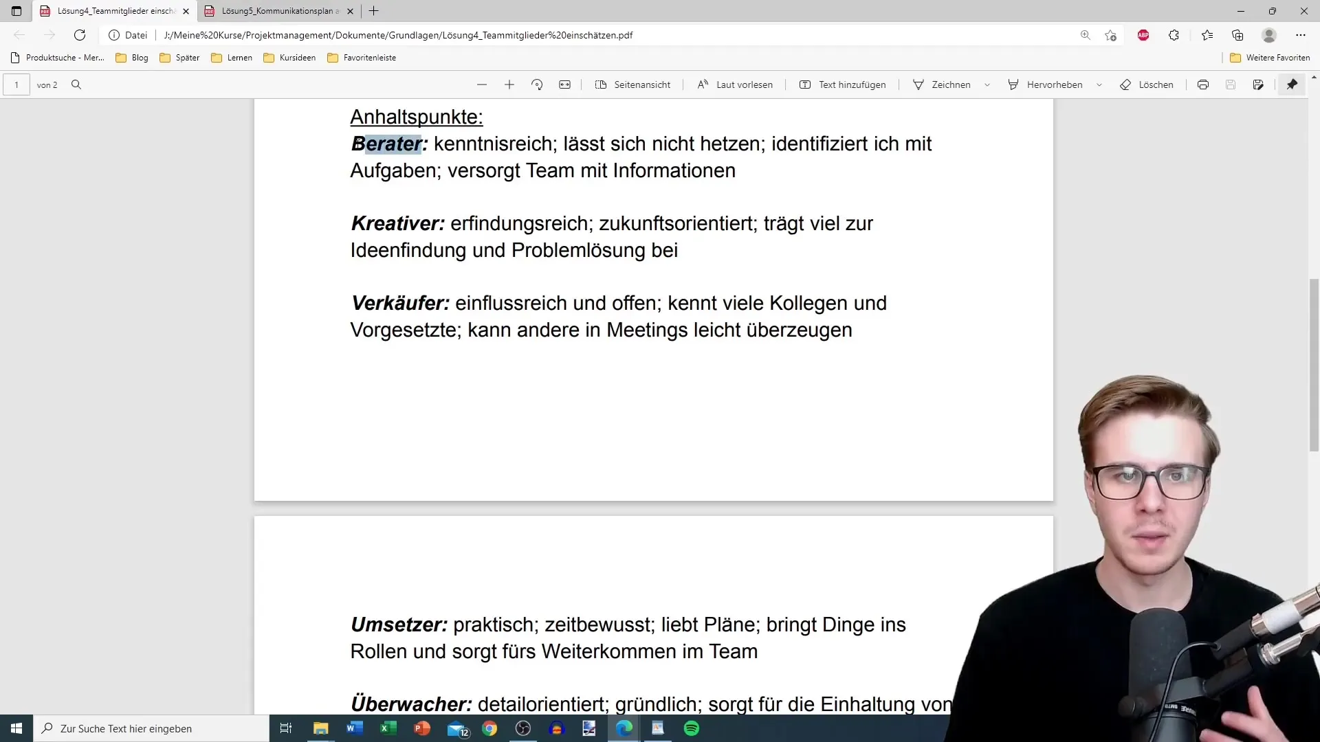Close the Lösung5_Kommunikationsplan tab

[x=350, y=11]
